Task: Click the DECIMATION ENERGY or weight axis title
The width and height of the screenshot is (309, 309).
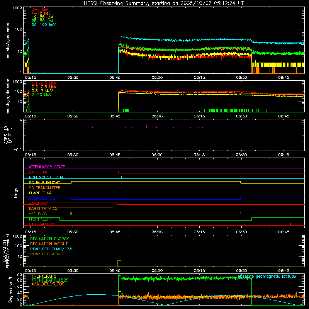Action: (x=6, y=251)
